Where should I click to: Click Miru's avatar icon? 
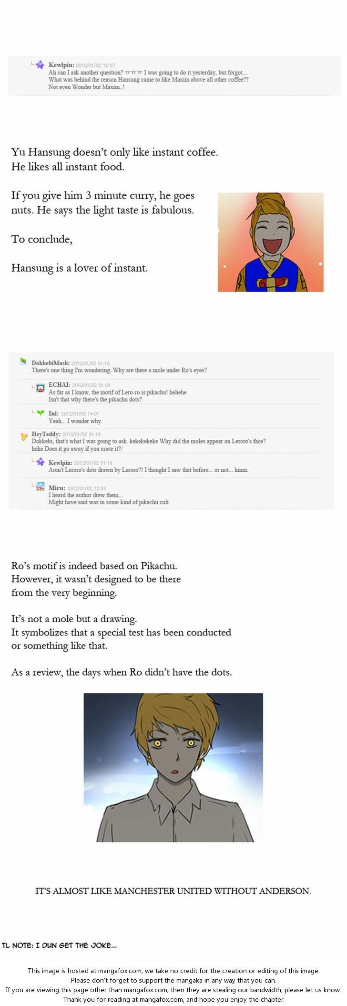tap(41, 487)
